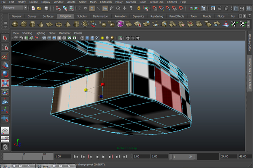Viewport: 253px width, 168px height.
Task: Open the Attribute Editor side tab
Action: point(250,42)
